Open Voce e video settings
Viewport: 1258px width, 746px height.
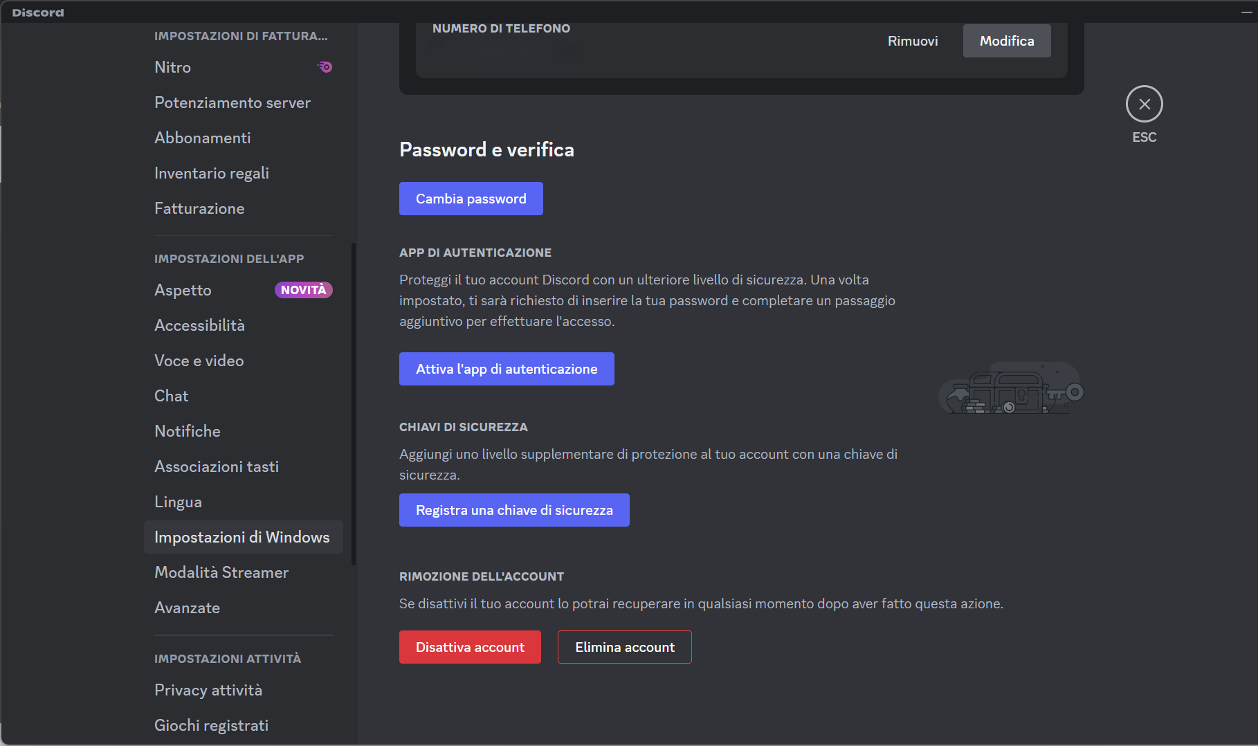(199, 361)
